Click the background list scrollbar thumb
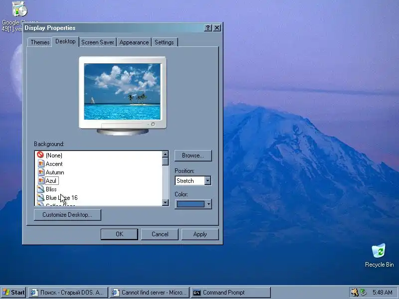 [165, 161]
